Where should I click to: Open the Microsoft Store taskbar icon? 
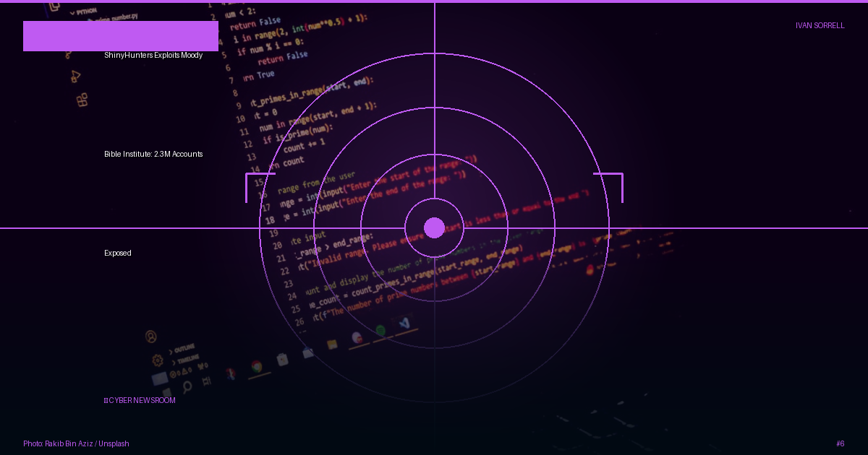tap(282, 360)
